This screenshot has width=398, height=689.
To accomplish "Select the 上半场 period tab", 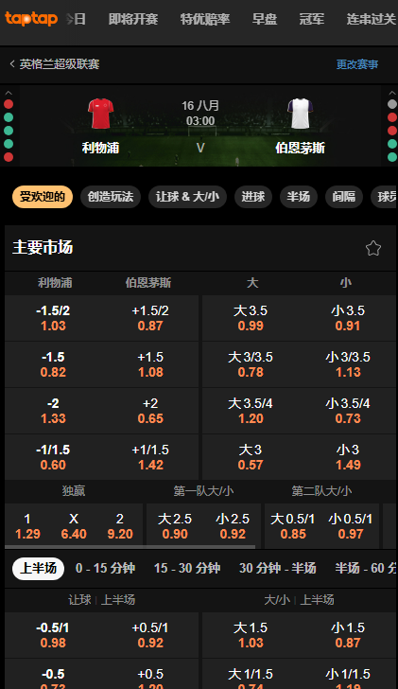I will click(x=38, y=568).
